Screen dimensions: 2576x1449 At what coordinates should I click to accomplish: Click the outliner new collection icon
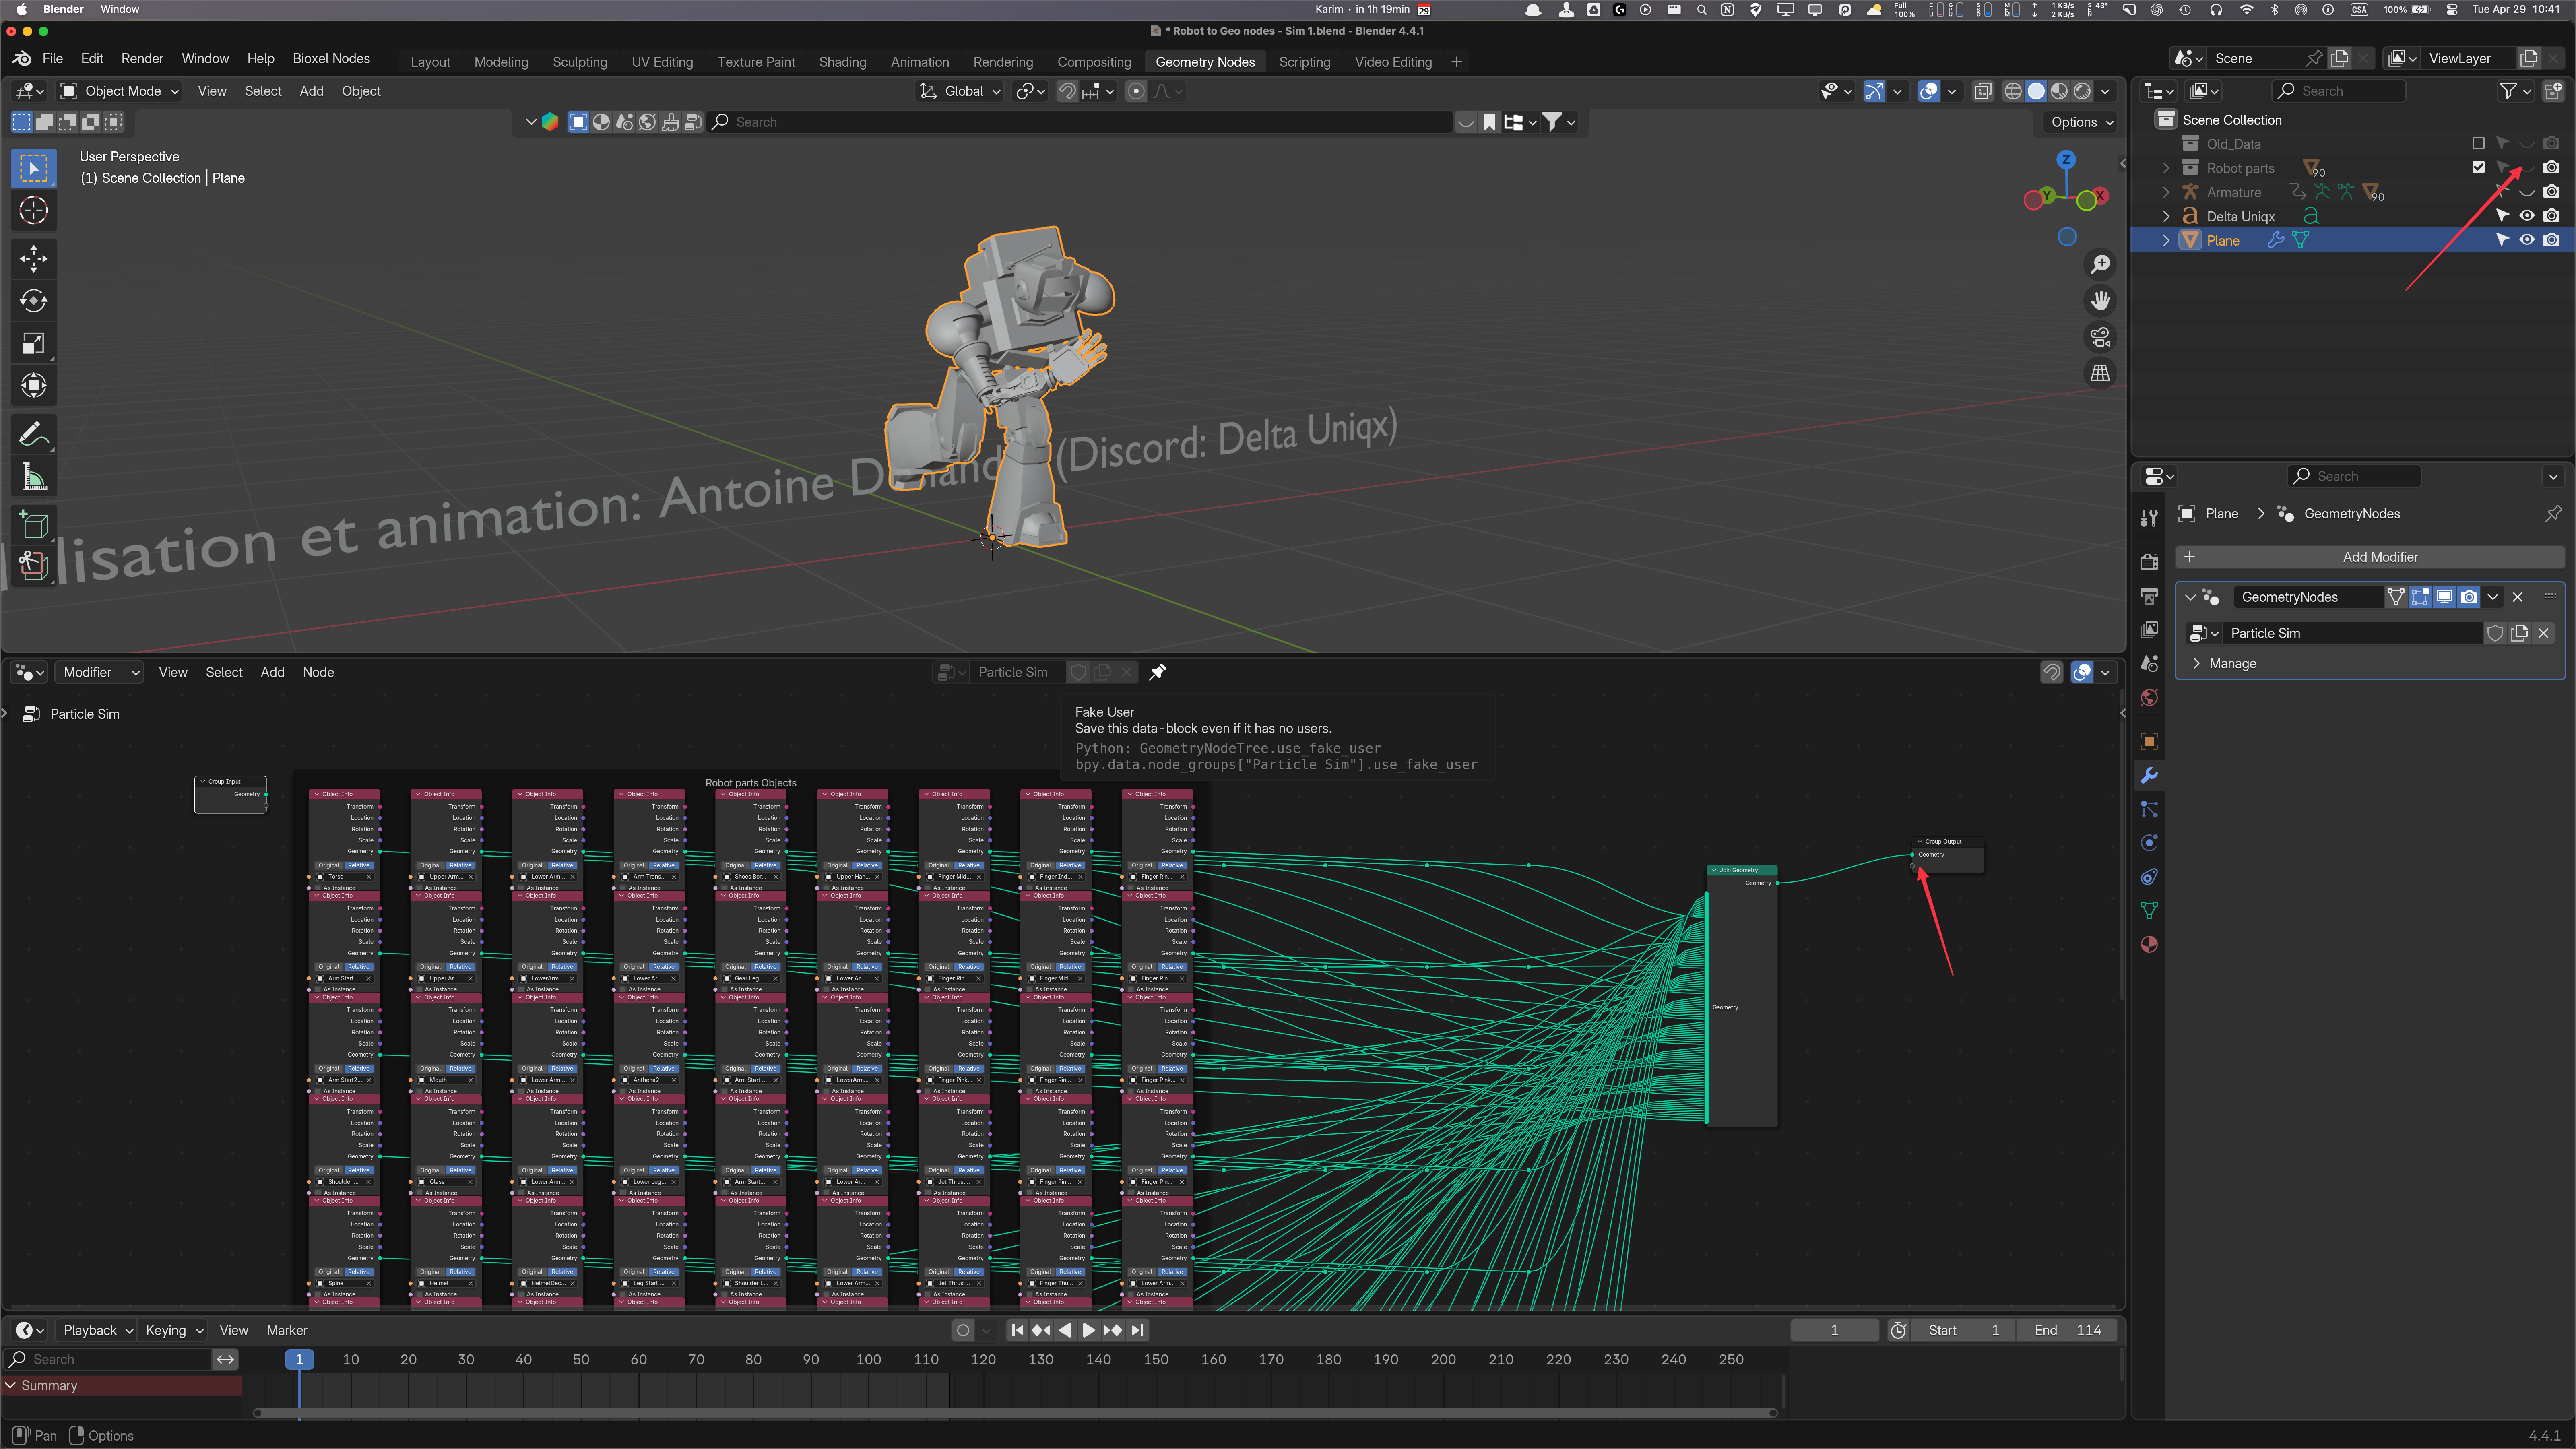pyautogui.click(x=2553, y=91)
